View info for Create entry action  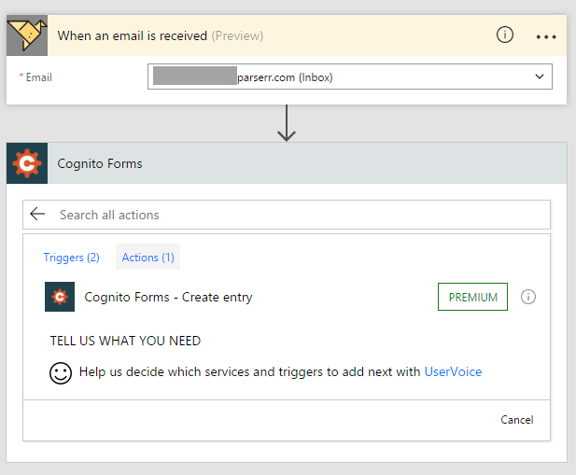pyautogui.click(x=528, y=297)
